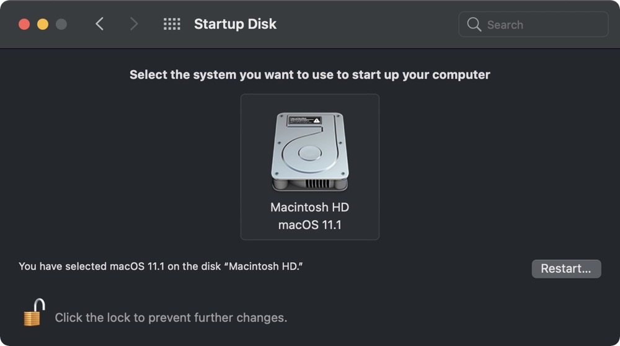
Task: Close the Startup Disk window
Action: coord(24,24)
